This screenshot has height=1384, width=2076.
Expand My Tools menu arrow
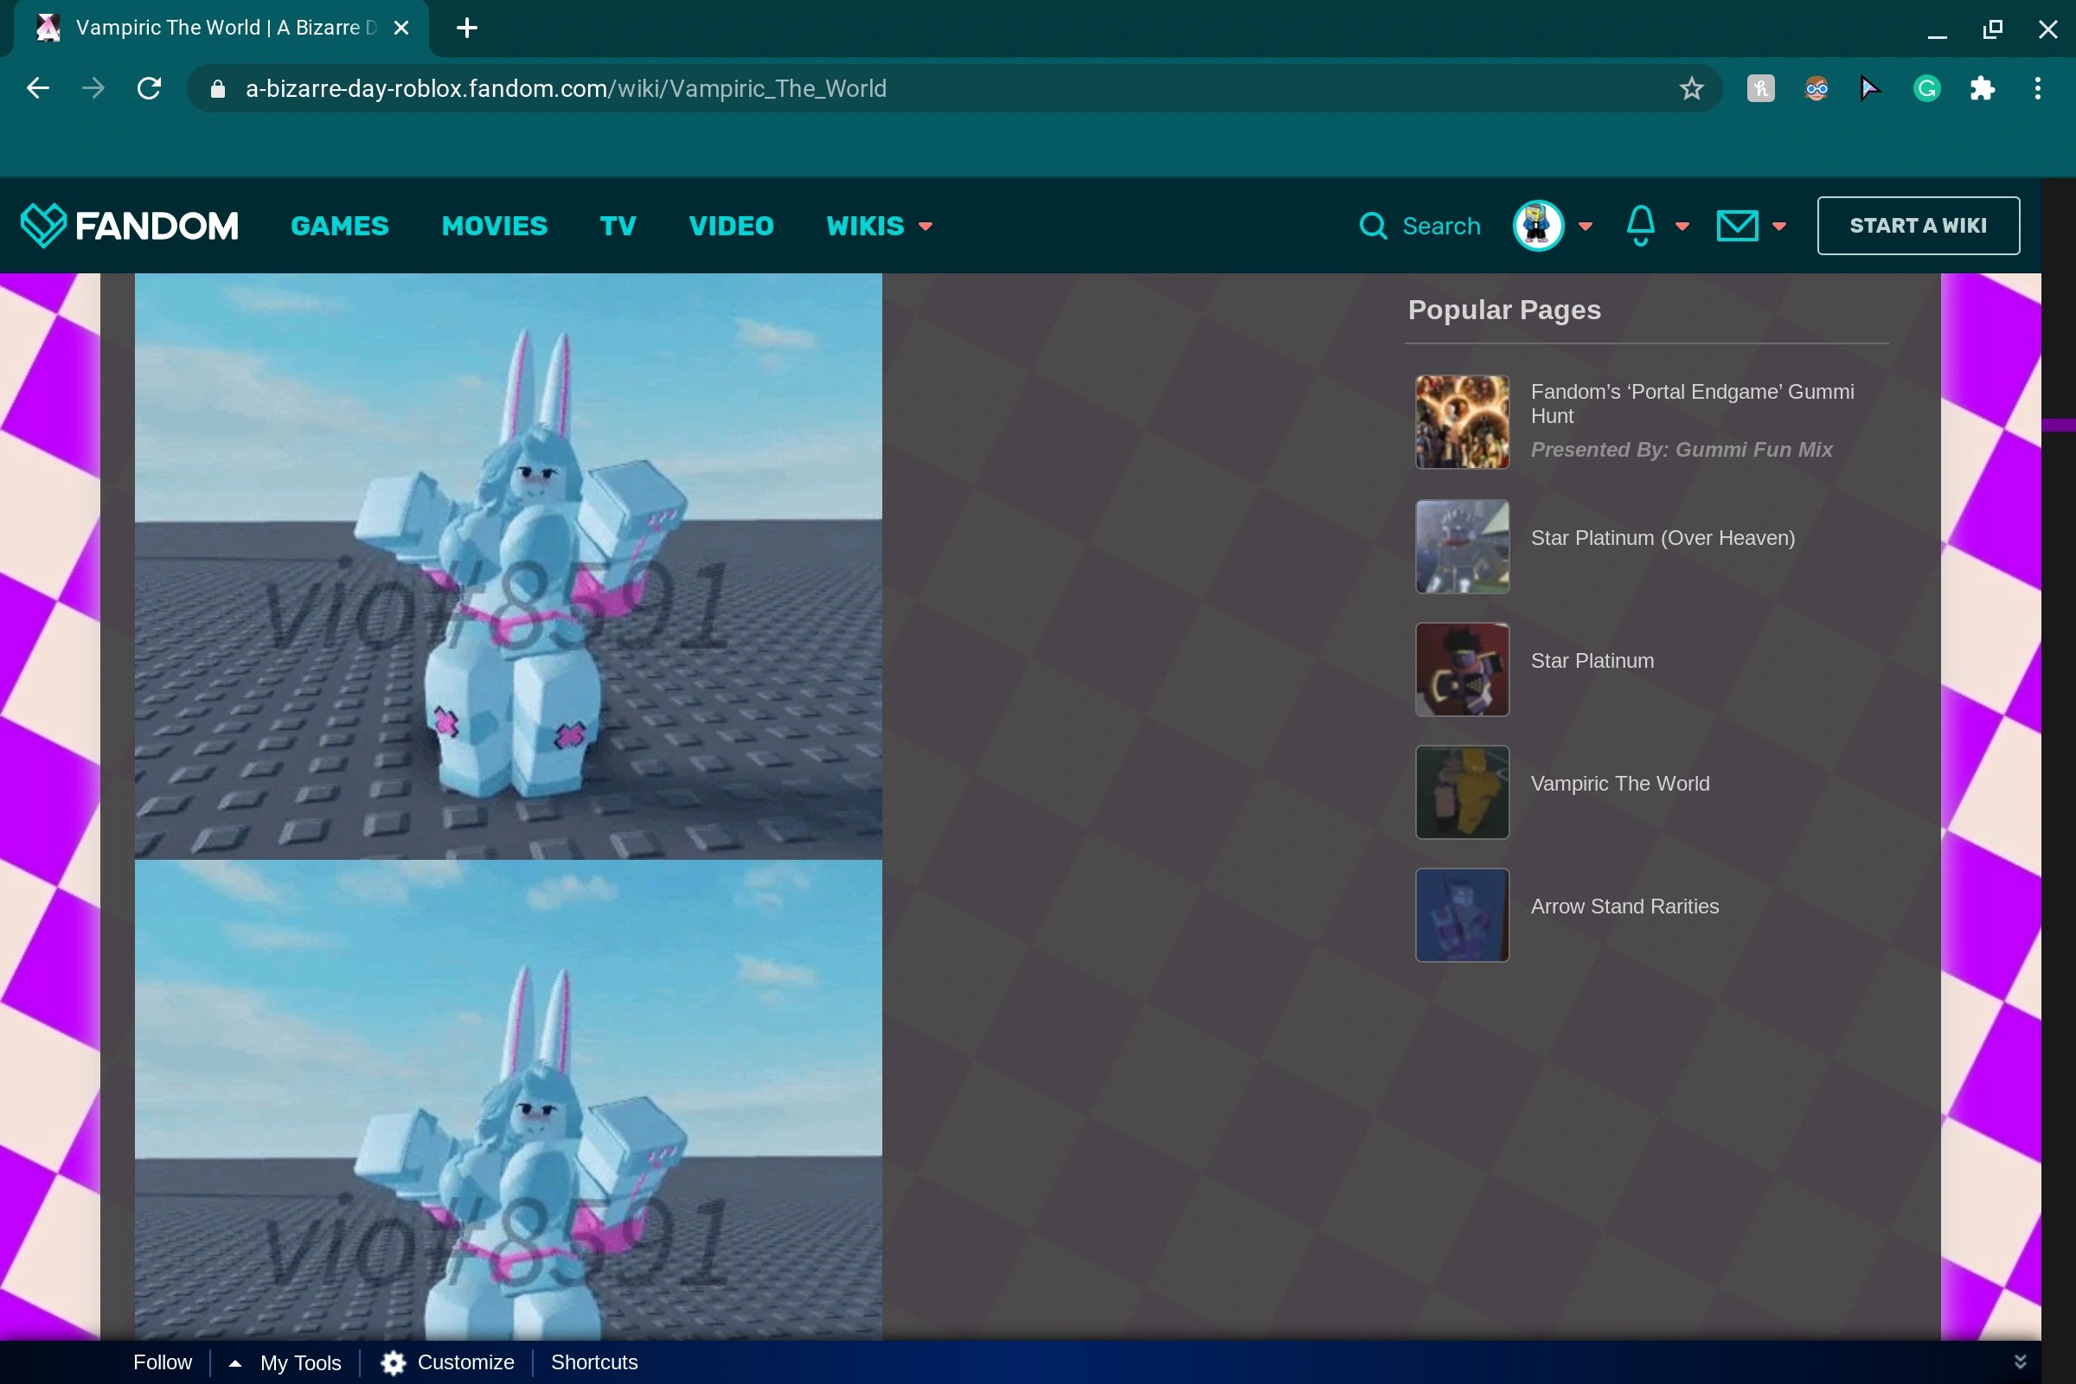click(x=234, y=1363)
